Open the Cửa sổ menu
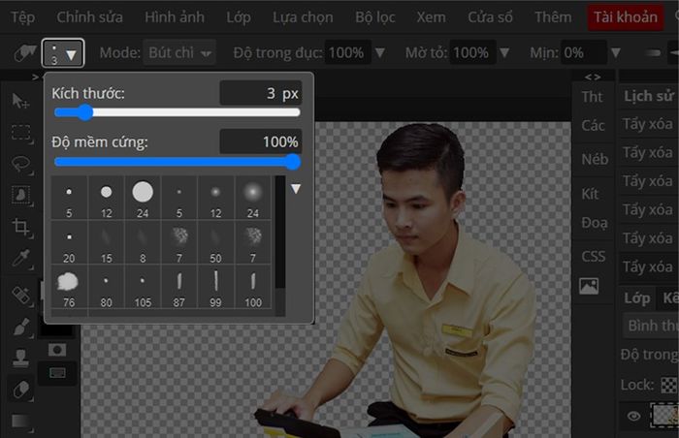This screenshot has width=679, height=438. tap(490, 17)
